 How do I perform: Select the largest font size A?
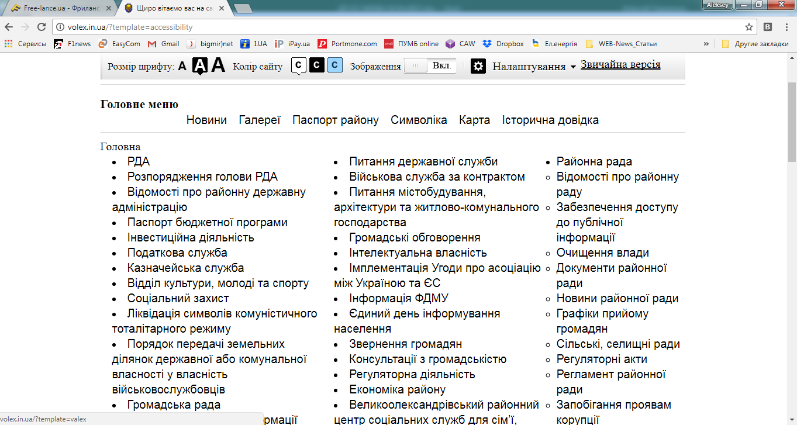(218, 65)
